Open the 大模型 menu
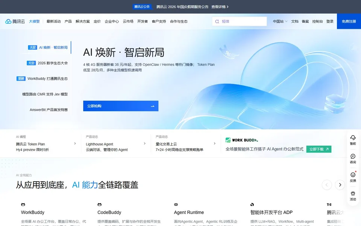Viewport: 361px width, 226px height. pos(34,21)
